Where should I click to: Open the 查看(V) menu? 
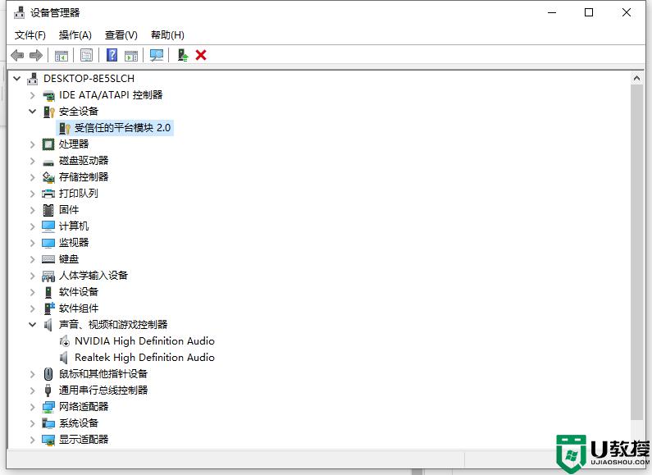(121, 35)
